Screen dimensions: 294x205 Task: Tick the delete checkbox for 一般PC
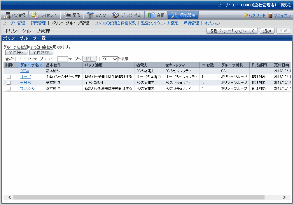pyautogui.click(x=8, y=83)
